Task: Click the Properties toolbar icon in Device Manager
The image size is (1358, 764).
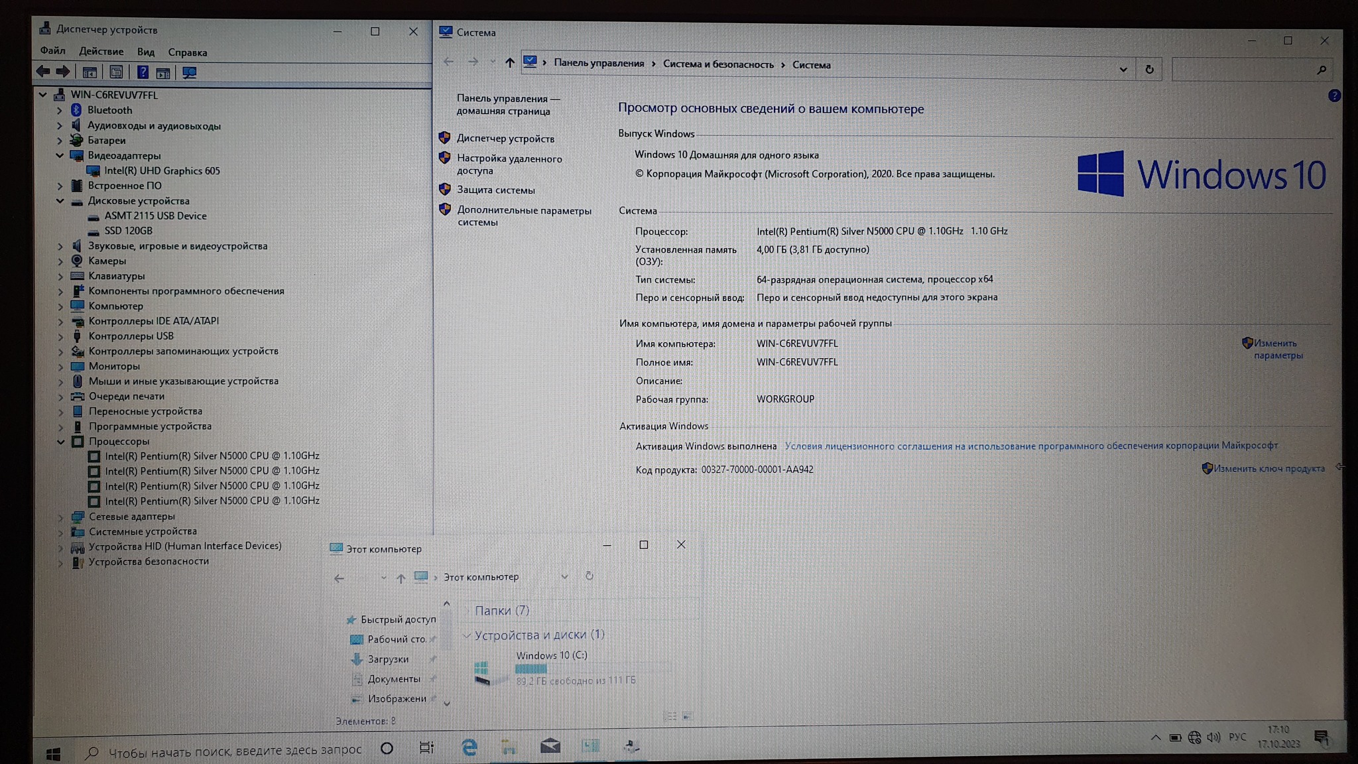Action: 116,73
